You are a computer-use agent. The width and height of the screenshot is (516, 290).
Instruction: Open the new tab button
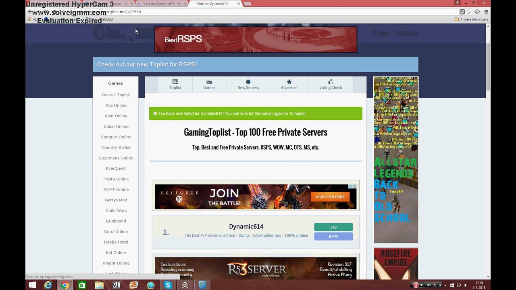click(248, 4)
